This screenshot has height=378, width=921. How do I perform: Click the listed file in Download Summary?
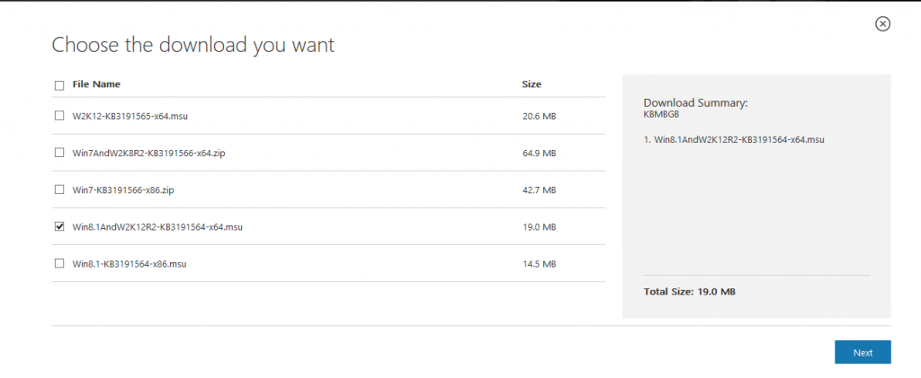coord(738,141)
